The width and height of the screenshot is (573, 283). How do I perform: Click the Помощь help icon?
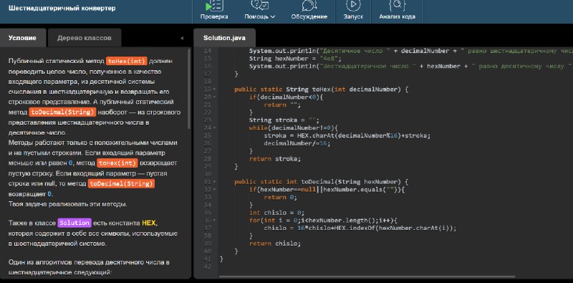pos(259,5)
